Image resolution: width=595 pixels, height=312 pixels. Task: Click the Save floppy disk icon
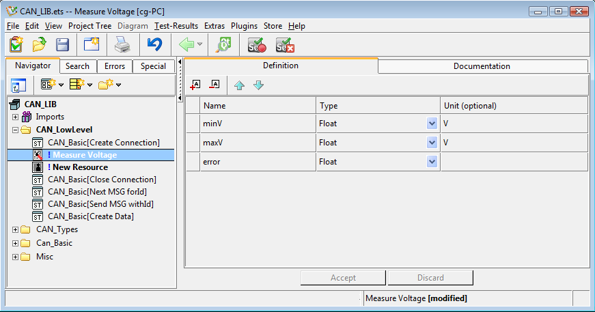coord(62,45)
